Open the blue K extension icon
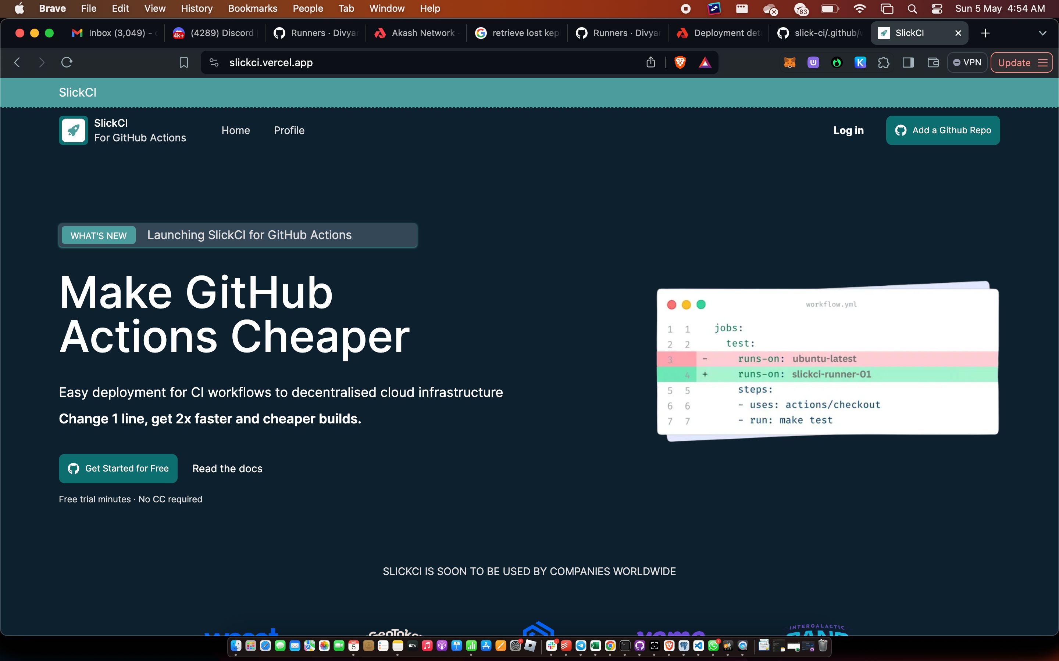The width and height of the screenshot is (1059, 661). [860, 62]
